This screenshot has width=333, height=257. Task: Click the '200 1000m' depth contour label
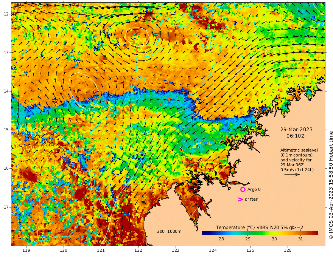169,231
